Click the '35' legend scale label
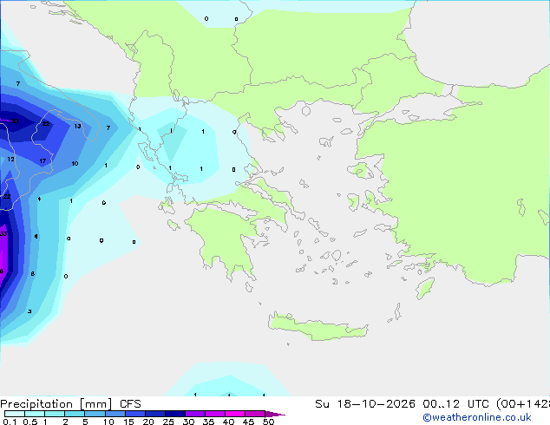Viewport: 550px width, 425px height. (208, 422)
